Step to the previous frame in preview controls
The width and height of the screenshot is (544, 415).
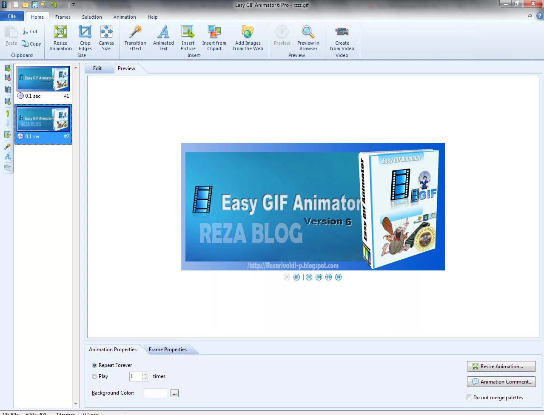319,277
